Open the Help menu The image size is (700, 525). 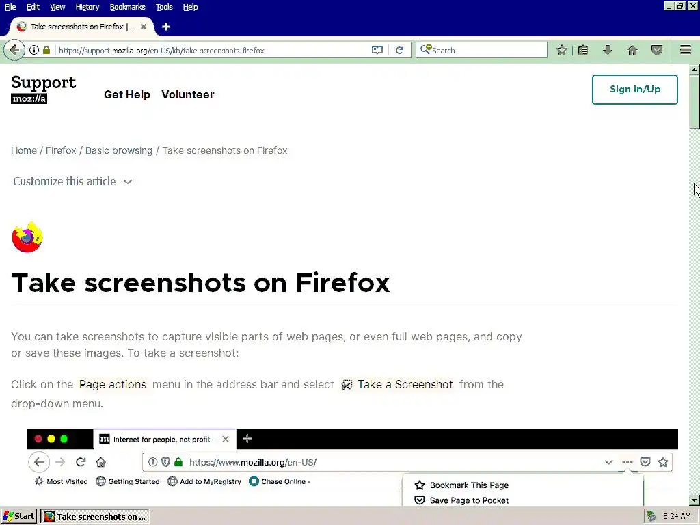point(190,7)
